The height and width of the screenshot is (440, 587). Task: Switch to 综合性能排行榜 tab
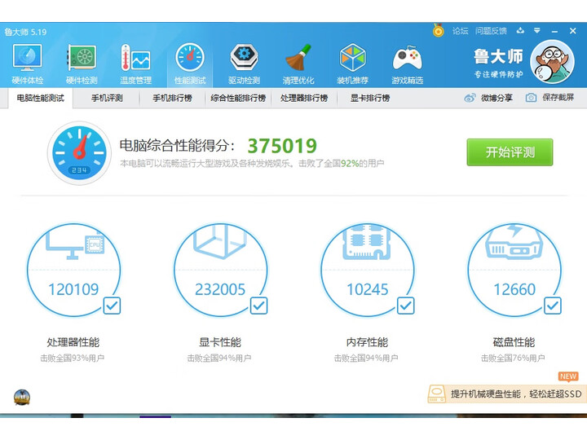coord(238,98)
